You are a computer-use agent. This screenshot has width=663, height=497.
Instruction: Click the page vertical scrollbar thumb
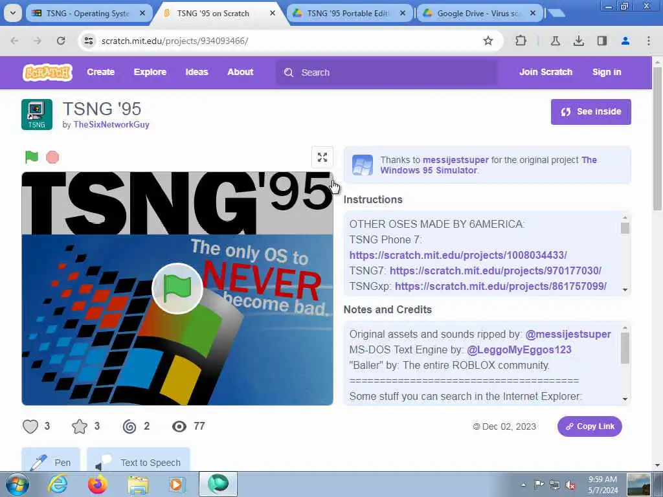pos(657,137)
